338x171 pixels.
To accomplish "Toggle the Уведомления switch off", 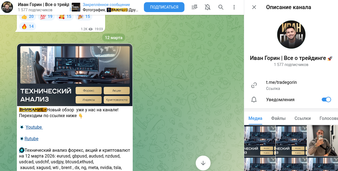I will coord(326,100).
